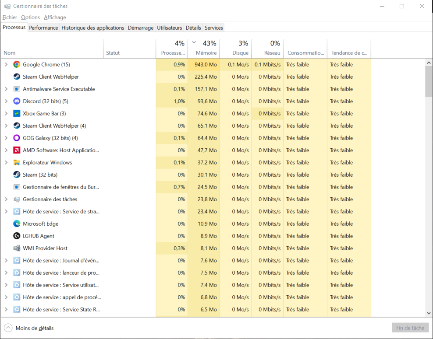Expand the Google Chrome process group
Screen dimensions: 433x339
(x=6, y=64)
